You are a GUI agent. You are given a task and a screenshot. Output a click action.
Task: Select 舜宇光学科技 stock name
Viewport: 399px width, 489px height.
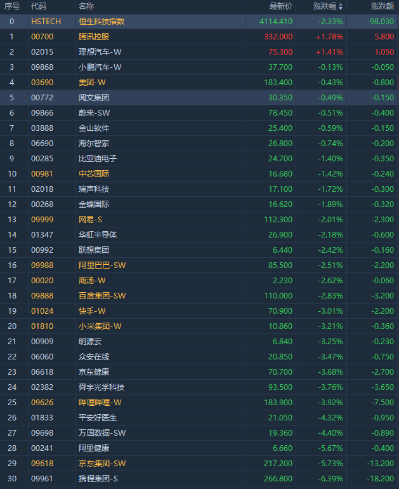[x=101, y=387]
